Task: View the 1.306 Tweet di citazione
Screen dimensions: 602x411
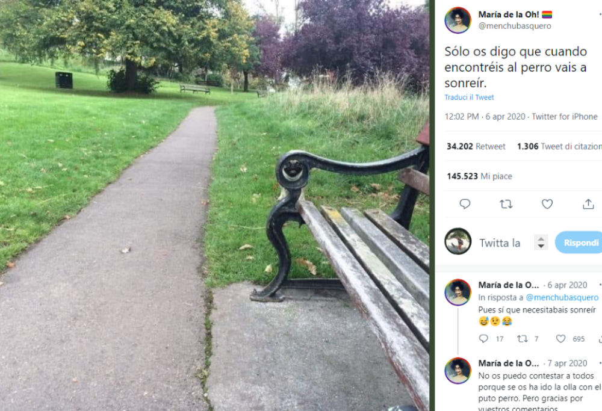Action: click(x=559, y=146)
